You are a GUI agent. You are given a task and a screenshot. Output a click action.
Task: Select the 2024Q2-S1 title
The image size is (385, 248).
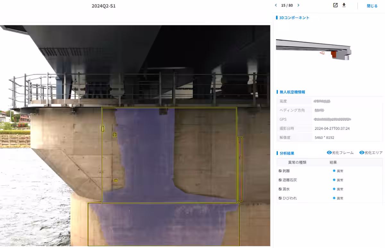tap(103, 6)
